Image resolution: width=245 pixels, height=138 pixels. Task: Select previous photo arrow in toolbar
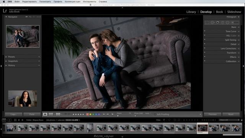(x=104, y=114)
